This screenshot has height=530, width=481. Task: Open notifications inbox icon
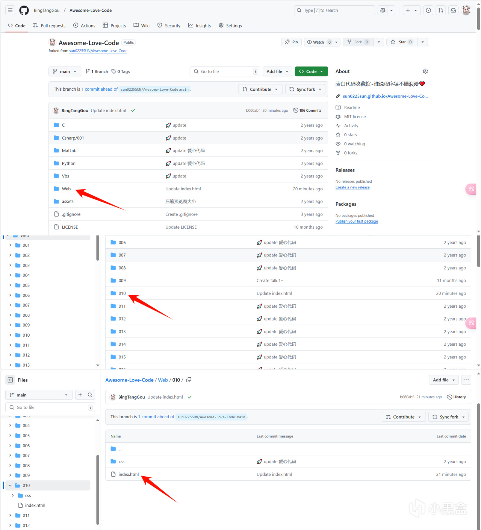pos(454,10)
